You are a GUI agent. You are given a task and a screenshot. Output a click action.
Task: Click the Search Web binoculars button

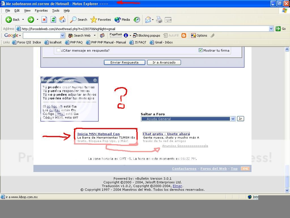coord(80,35)
